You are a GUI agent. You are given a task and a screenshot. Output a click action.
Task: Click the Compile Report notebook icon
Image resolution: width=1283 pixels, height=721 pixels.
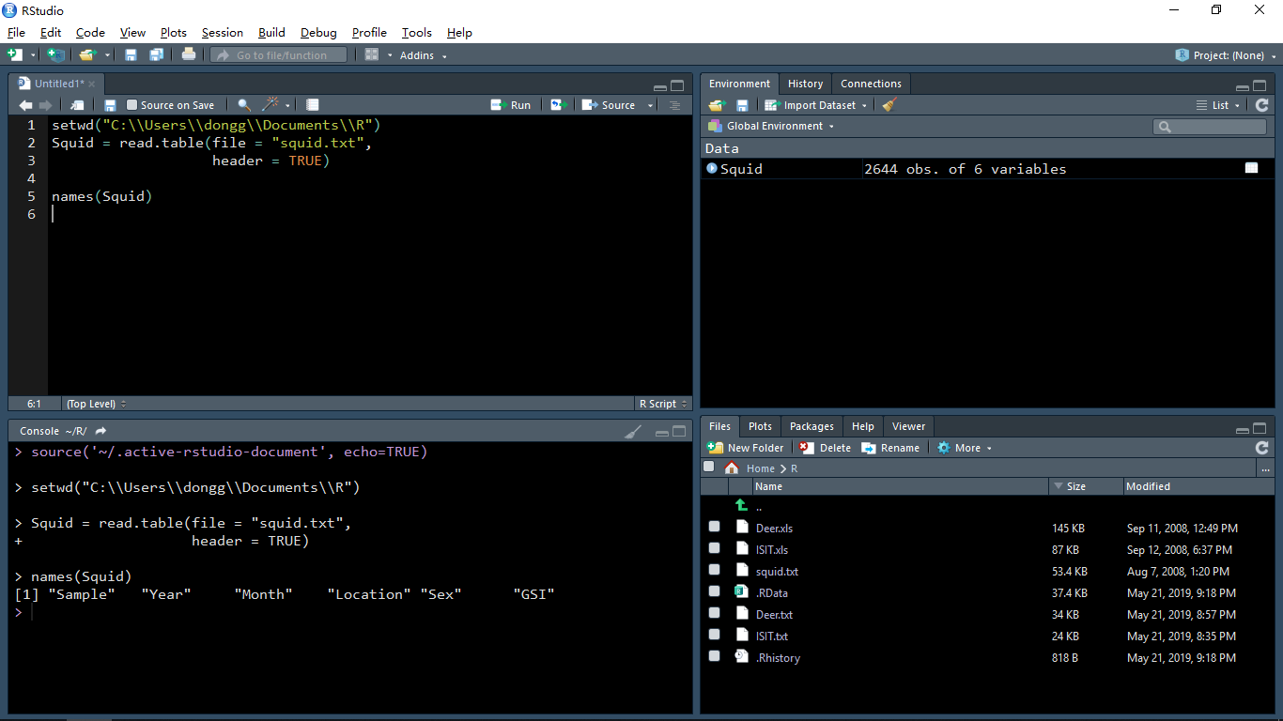(313, 105)
